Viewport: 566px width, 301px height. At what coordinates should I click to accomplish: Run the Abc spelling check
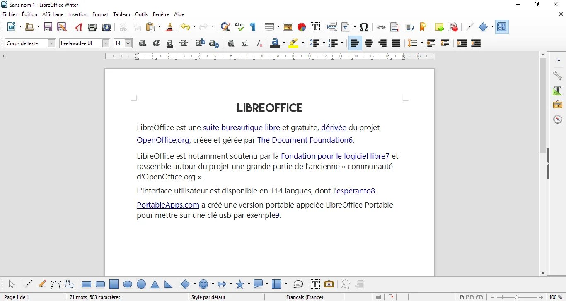point(239,27)
